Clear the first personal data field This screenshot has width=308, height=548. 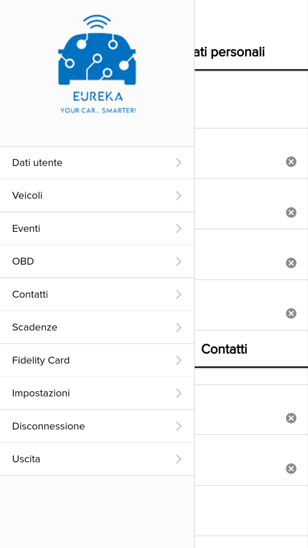pos(291,162)
